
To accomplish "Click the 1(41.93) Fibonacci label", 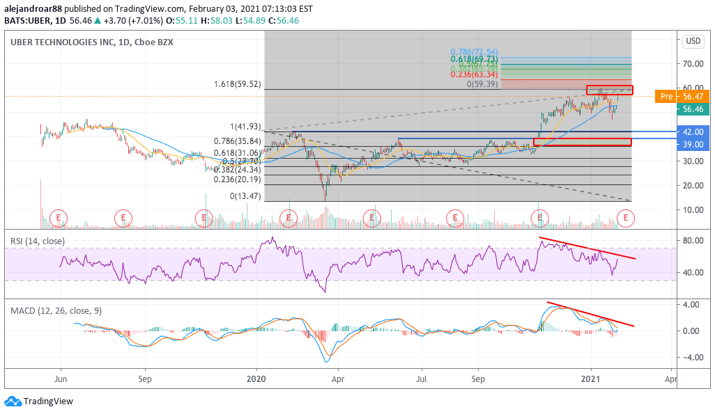I will 245,127.
